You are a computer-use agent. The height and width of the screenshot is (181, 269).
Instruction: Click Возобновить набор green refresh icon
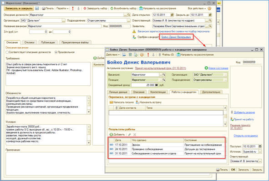[x=112, y=8]
